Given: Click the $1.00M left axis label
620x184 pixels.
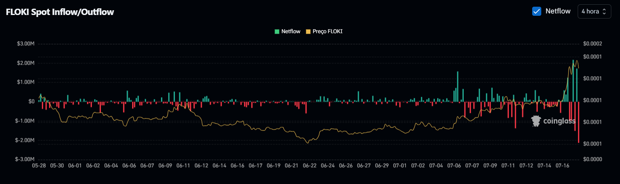Looking at the screenshot, I should click(x=26, y=82).
